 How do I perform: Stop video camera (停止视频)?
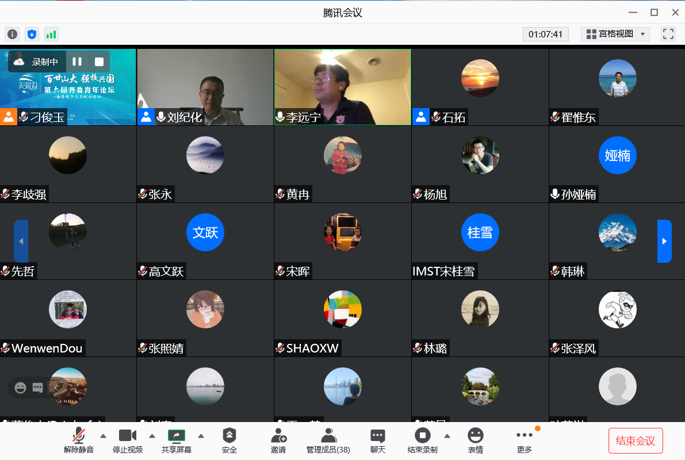tap(127, 440)
